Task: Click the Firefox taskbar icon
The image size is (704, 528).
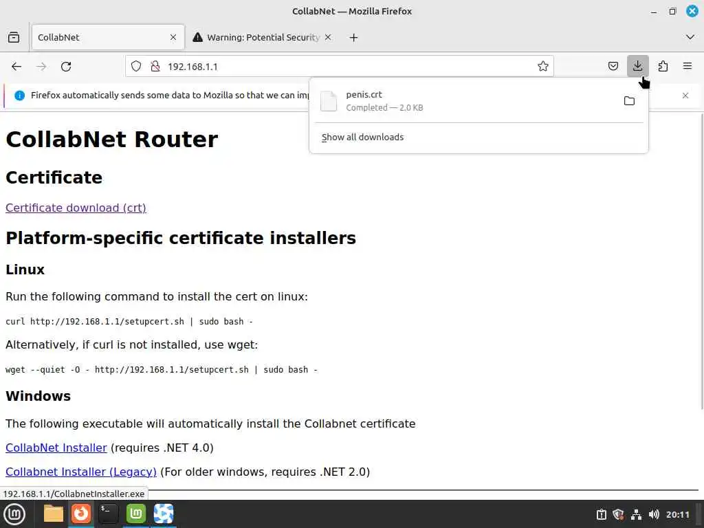Action: (81, 514)
